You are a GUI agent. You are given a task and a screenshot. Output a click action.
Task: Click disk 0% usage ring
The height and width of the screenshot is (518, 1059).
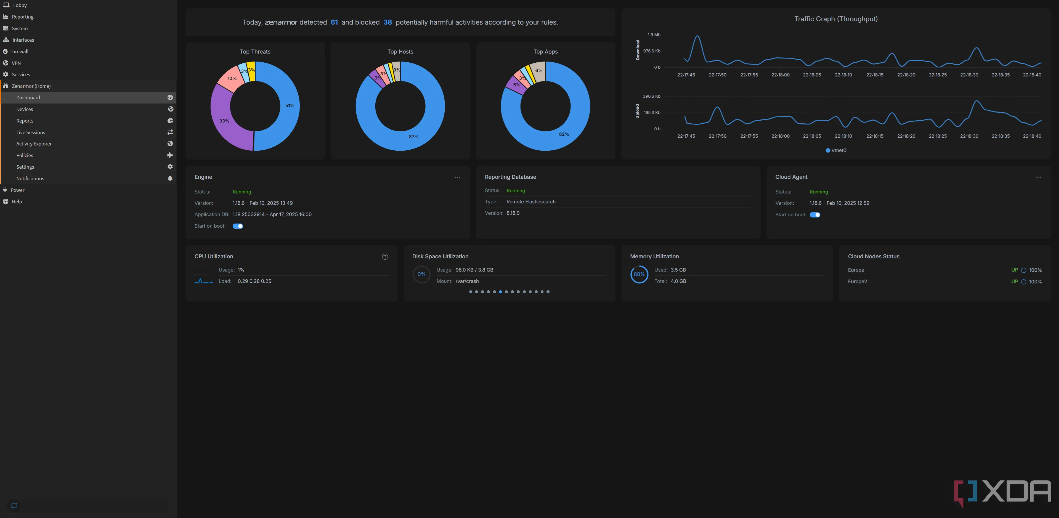421,274
